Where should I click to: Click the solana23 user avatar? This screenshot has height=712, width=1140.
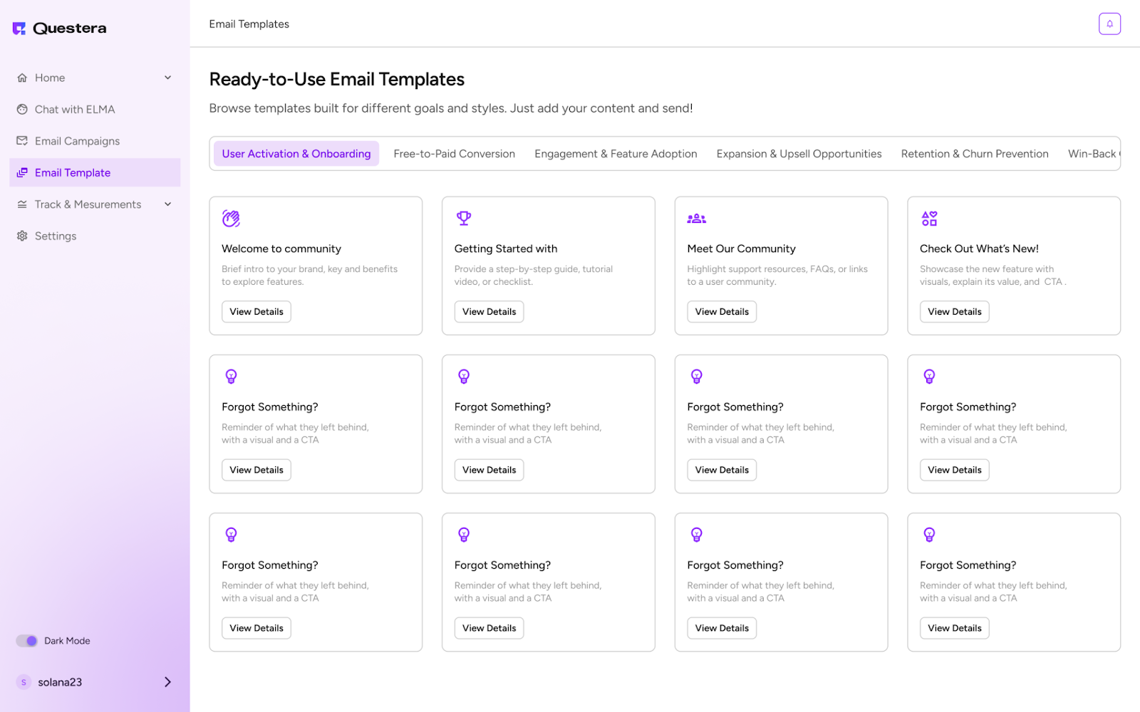[x=24, y=682]
